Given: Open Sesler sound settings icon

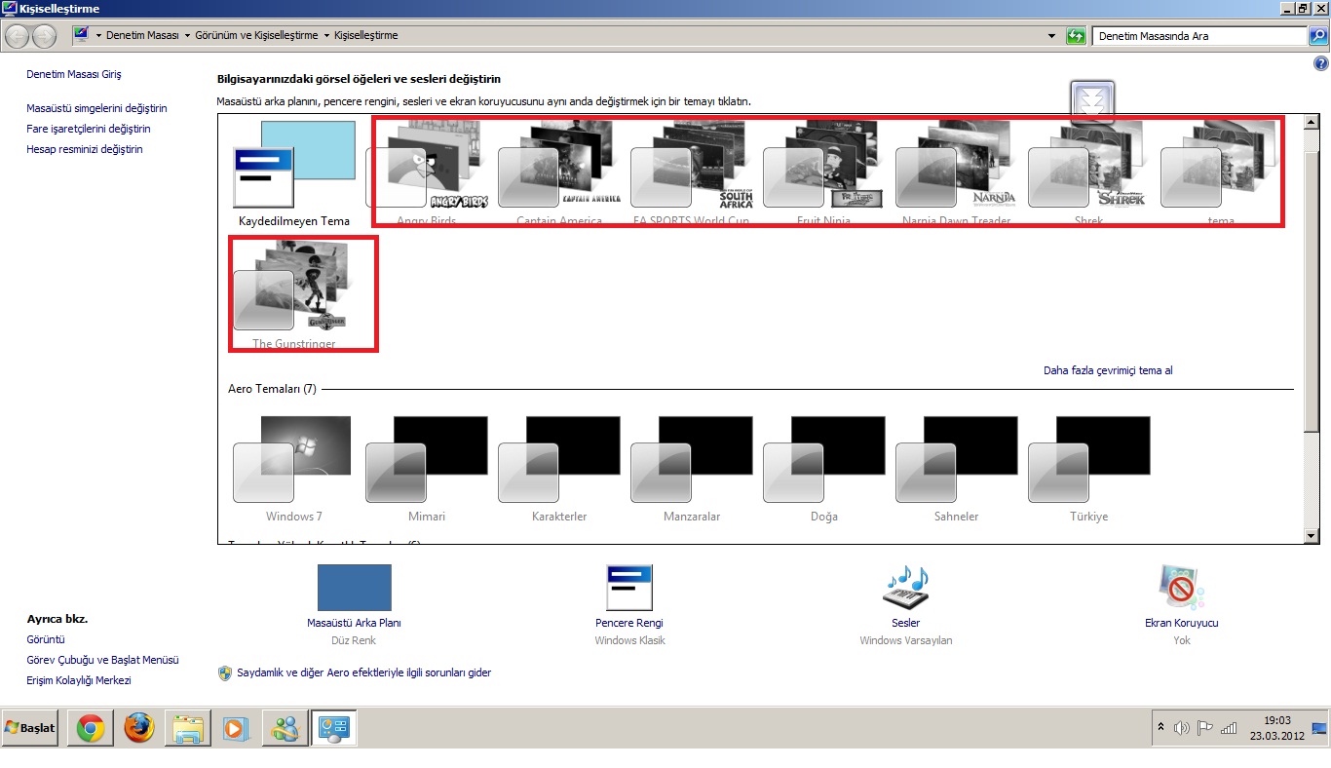Looking at the screenshot, I should (906, 588).
